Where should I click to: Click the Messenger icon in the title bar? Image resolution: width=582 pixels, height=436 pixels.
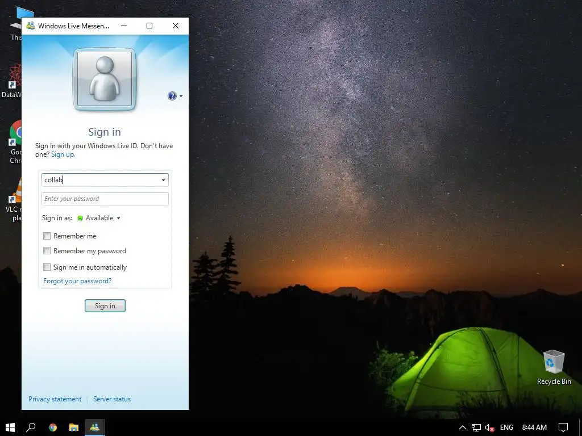click(31, 26)
